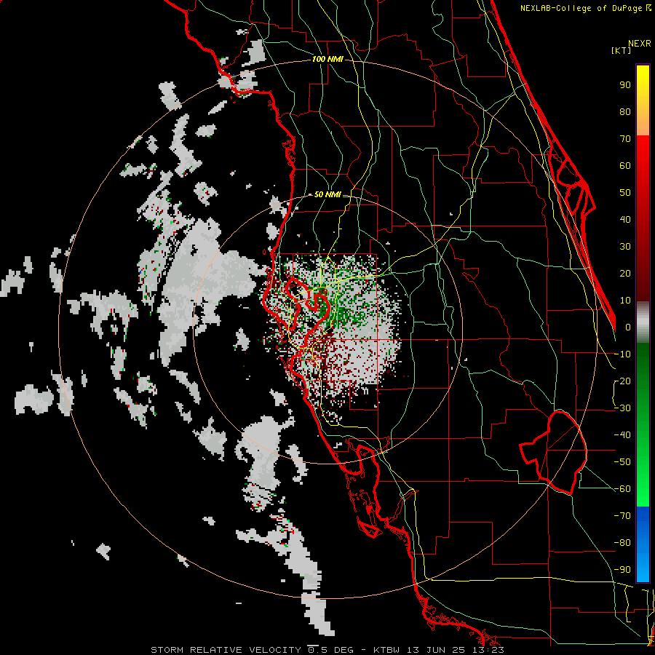Viewport: 655px width, 655px height.
Task: Click the blue bottom segment of the color bar
Action: pyautogui.click(x=643, y=544)
